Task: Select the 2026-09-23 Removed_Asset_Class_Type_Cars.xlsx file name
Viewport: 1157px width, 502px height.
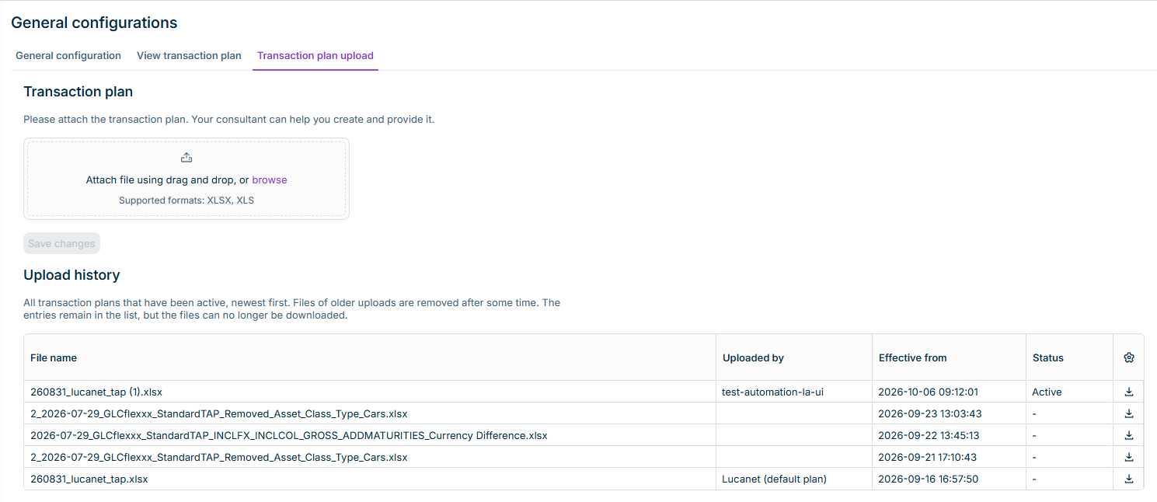Action: click(x=219, y=413)
